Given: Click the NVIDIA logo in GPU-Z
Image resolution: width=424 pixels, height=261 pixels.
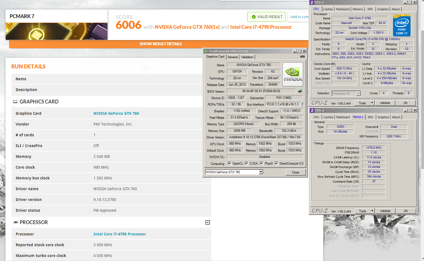Looking at the screenshot, I should point(293,74).
